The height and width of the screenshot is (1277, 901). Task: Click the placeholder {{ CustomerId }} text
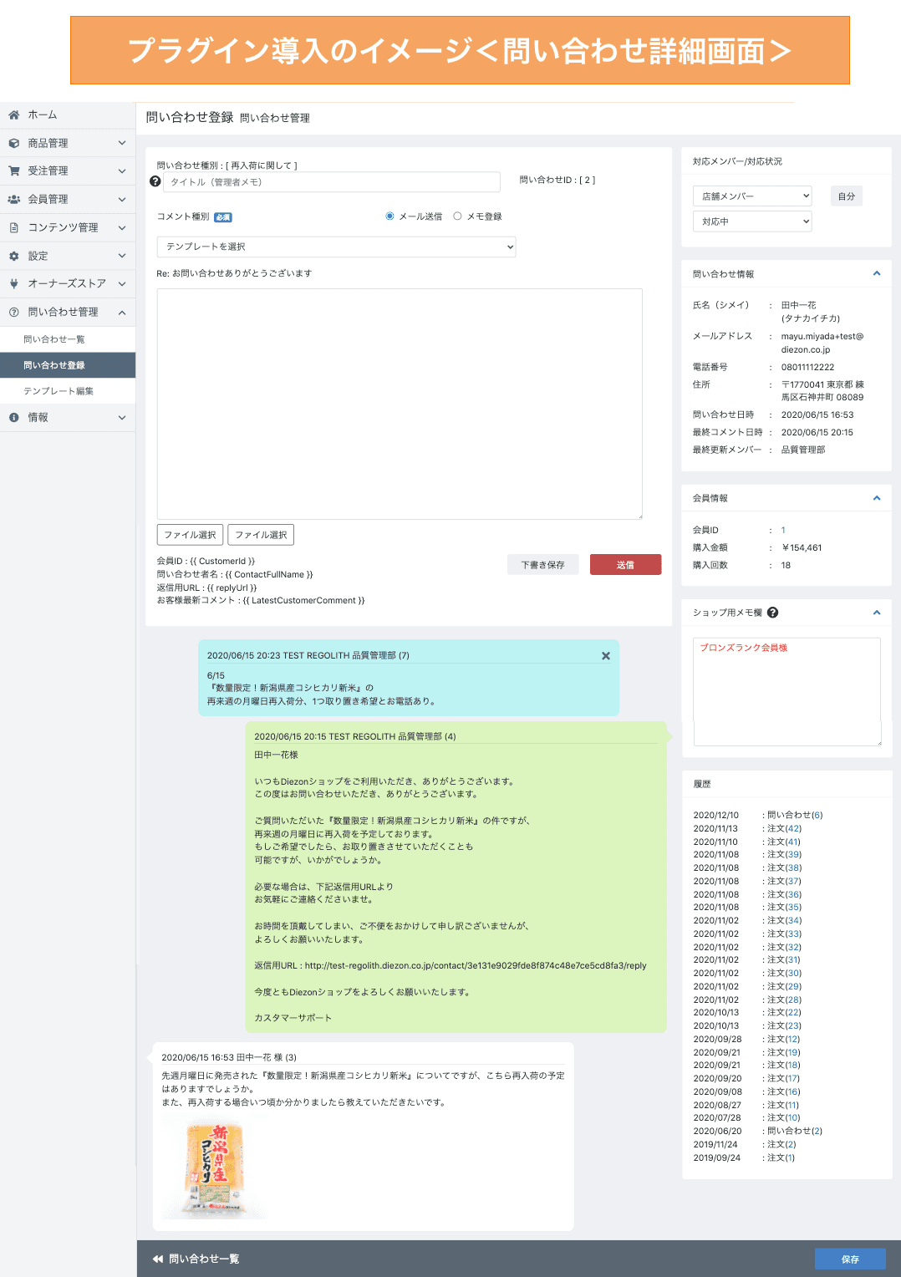[222, 562]
